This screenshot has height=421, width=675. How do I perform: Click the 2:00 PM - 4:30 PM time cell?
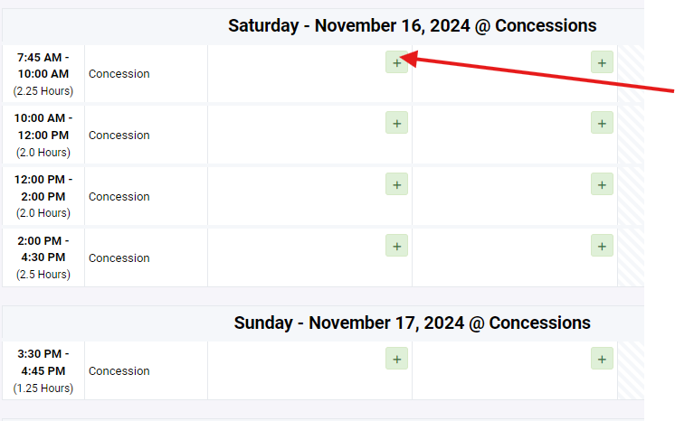(x=43, y=257)
